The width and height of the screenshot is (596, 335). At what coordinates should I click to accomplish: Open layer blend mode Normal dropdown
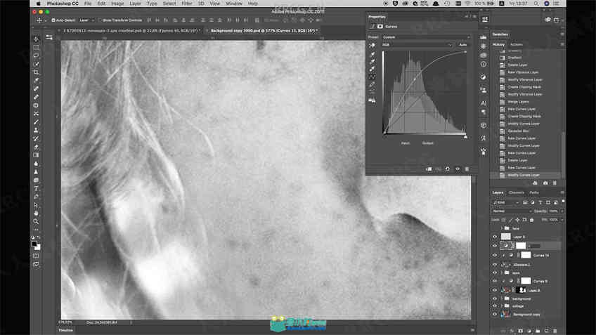click(x=511, y=211)
